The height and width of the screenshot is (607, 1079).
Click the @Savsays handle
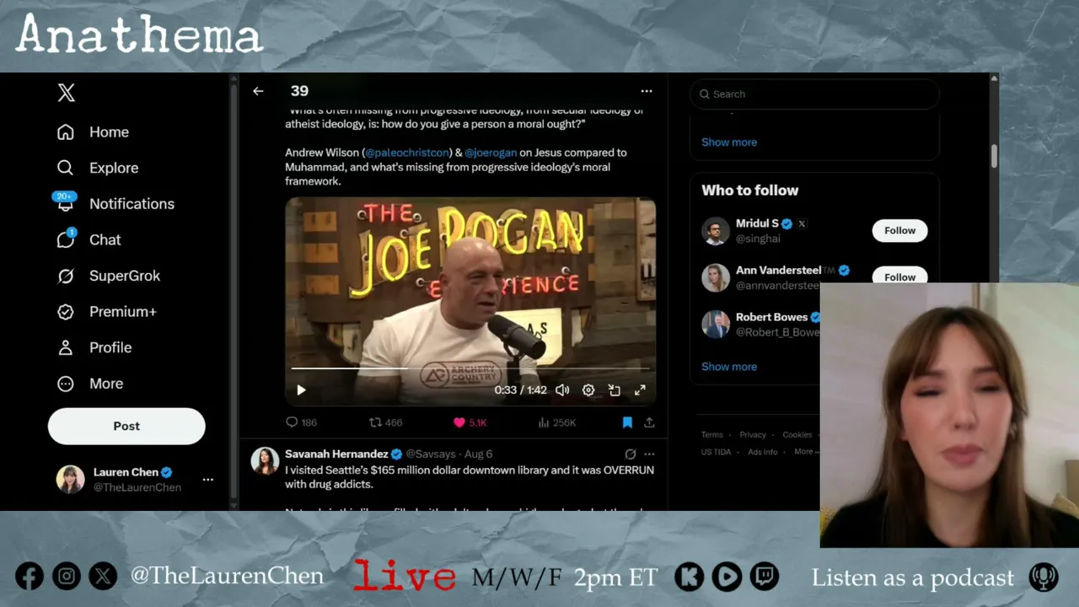[432, 454]
